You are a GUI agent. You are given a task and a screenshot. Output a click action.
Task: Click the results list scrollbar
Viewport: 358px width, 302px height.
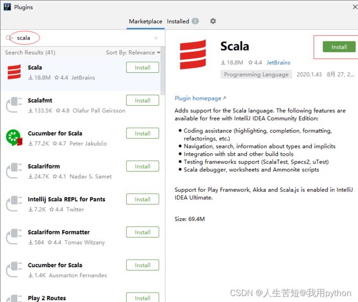162,71
